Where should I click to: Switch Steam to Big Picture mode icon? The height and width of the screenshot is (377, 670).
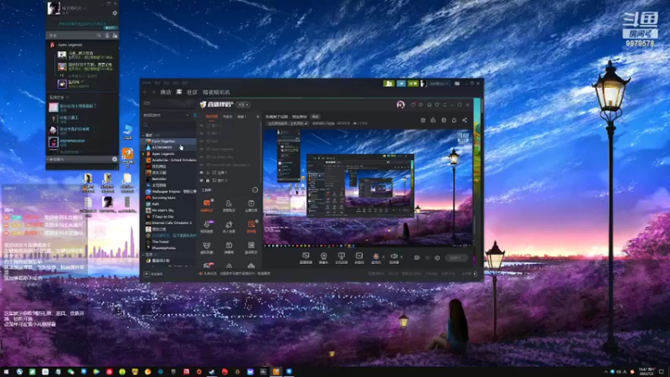tap(457, 83)
